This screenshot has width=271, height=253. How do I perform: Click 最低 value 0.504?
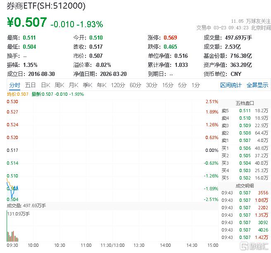click(29, 47)
